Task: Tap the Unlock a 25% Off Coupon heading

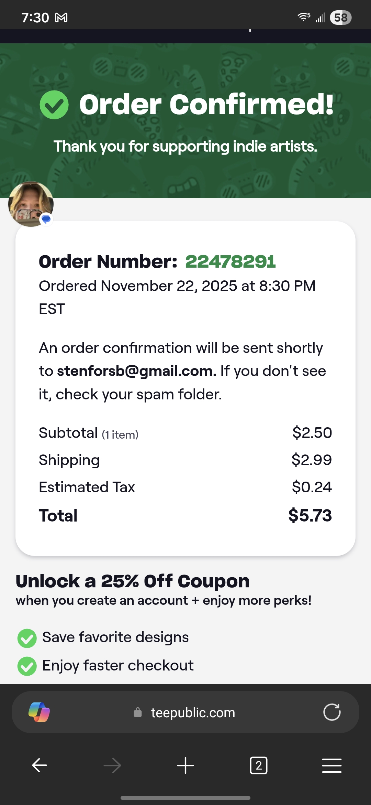Action: click(x=133, y=581)
